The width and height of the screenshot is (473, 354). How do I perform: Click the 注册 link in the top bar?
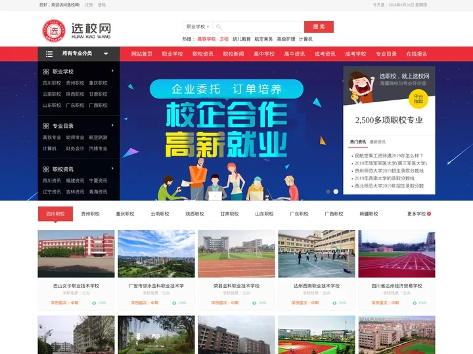point(89,5)
